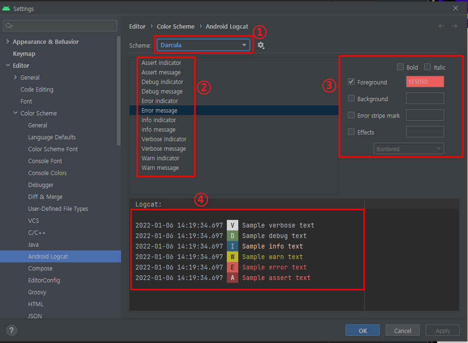This screenshot has height=343, width=468.
Task: Open the Darcula scheme dropdown
Action: click(203, 45)
